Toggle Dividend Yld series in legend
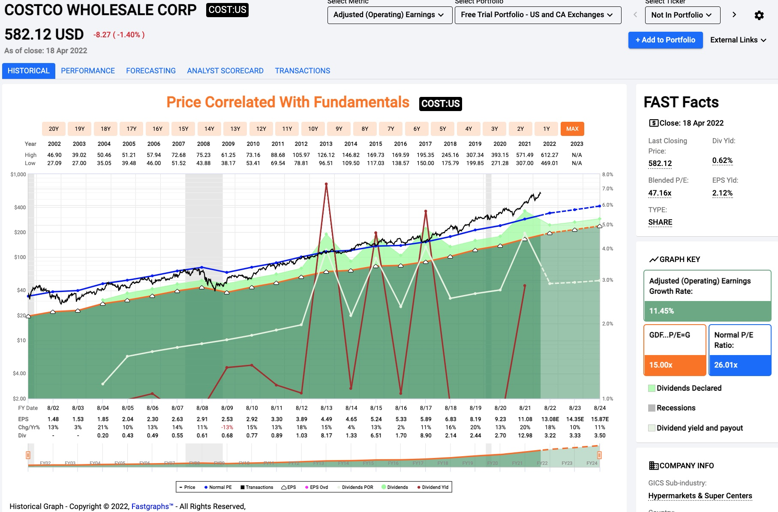The image size is (778, 512). click(433, 487)
